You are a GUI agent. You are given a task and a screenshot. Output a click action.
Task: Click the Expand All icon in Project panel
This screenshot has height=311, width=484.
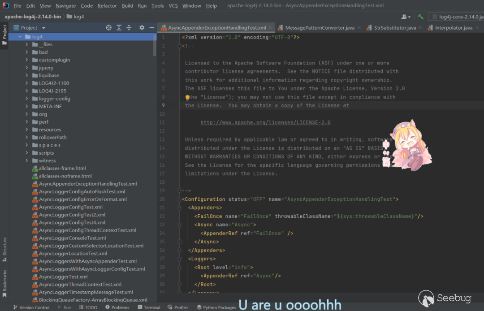tap(119, 28)
